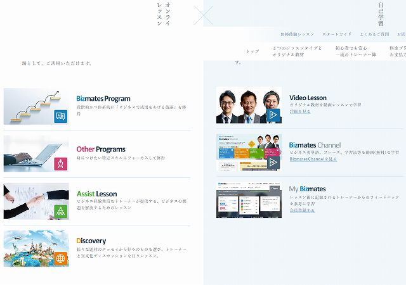Open the Assist Lesson handshake thumbnail
This screenshot has width=406, height=285.
(x=36, y=201)
